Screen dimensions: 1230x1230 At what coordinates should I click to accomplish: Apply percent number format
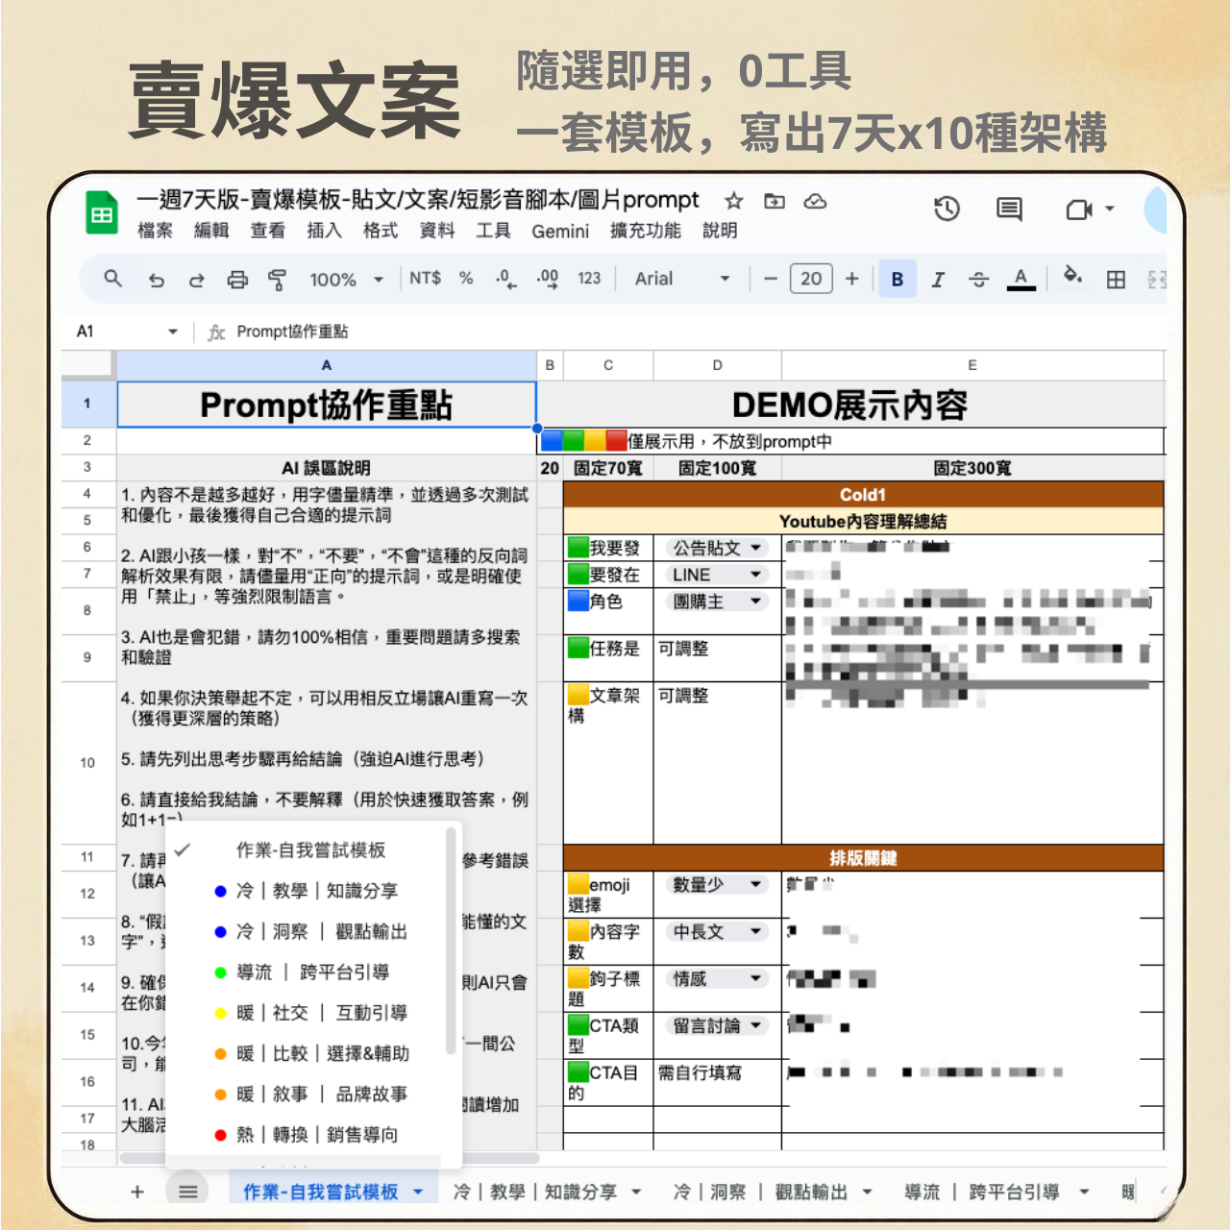pos(465,279)
